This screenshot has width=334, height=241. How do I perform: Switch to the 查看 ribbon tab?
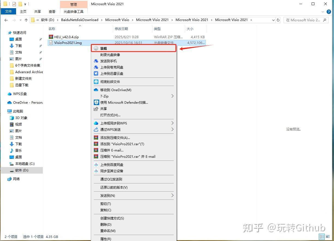(x=52, y=11)
